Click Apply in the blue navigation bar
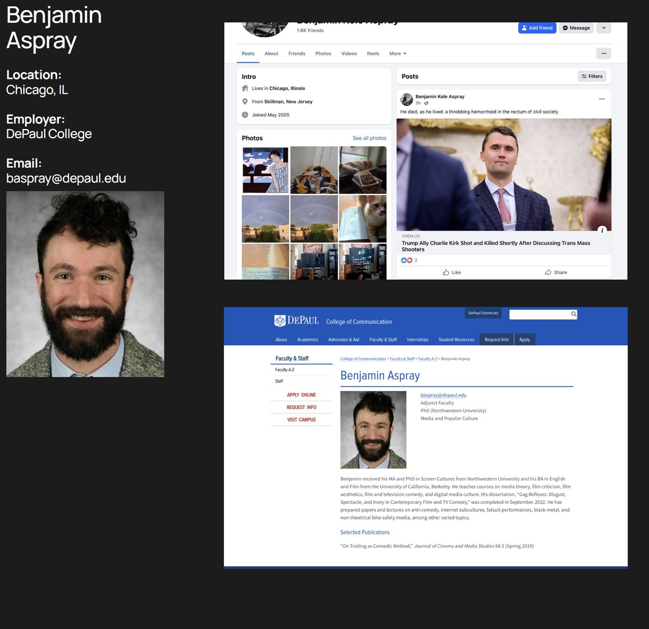 [524, 340]
